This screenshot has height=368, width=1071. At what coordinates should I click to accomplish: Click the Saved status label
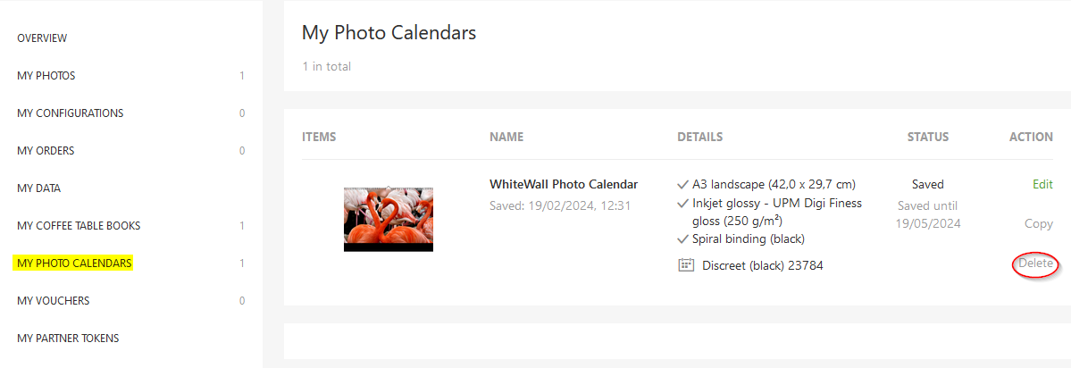(927, 184)
